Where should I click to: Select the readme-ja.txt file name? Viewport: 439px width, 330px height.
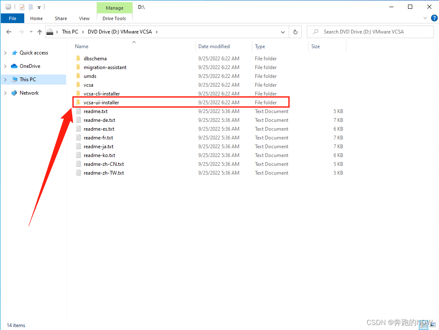click(98, 147)
